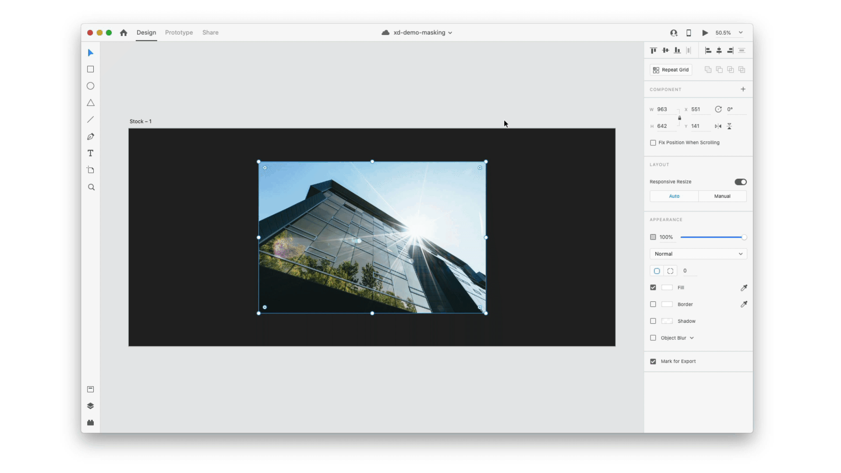Open the Normal blend mode dropdown
841x473 pixels.
click(697, 254)
